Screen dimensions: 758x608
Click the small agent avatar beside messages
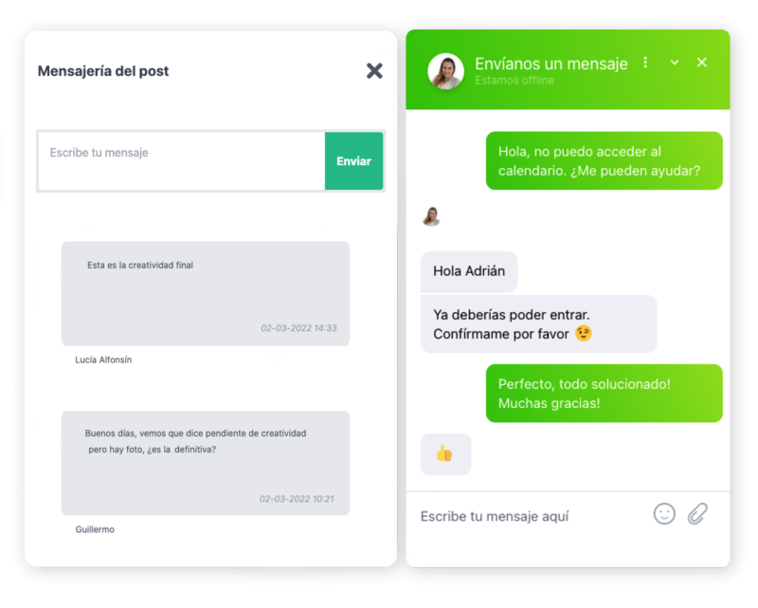click(x=431, y=216)
